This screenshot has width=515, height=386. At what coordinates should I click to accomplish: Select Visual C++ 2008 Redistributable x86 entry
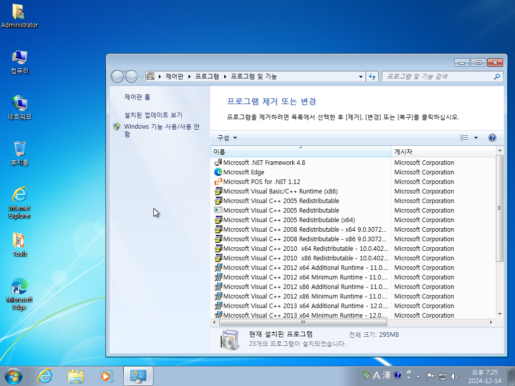pos(300,239)
